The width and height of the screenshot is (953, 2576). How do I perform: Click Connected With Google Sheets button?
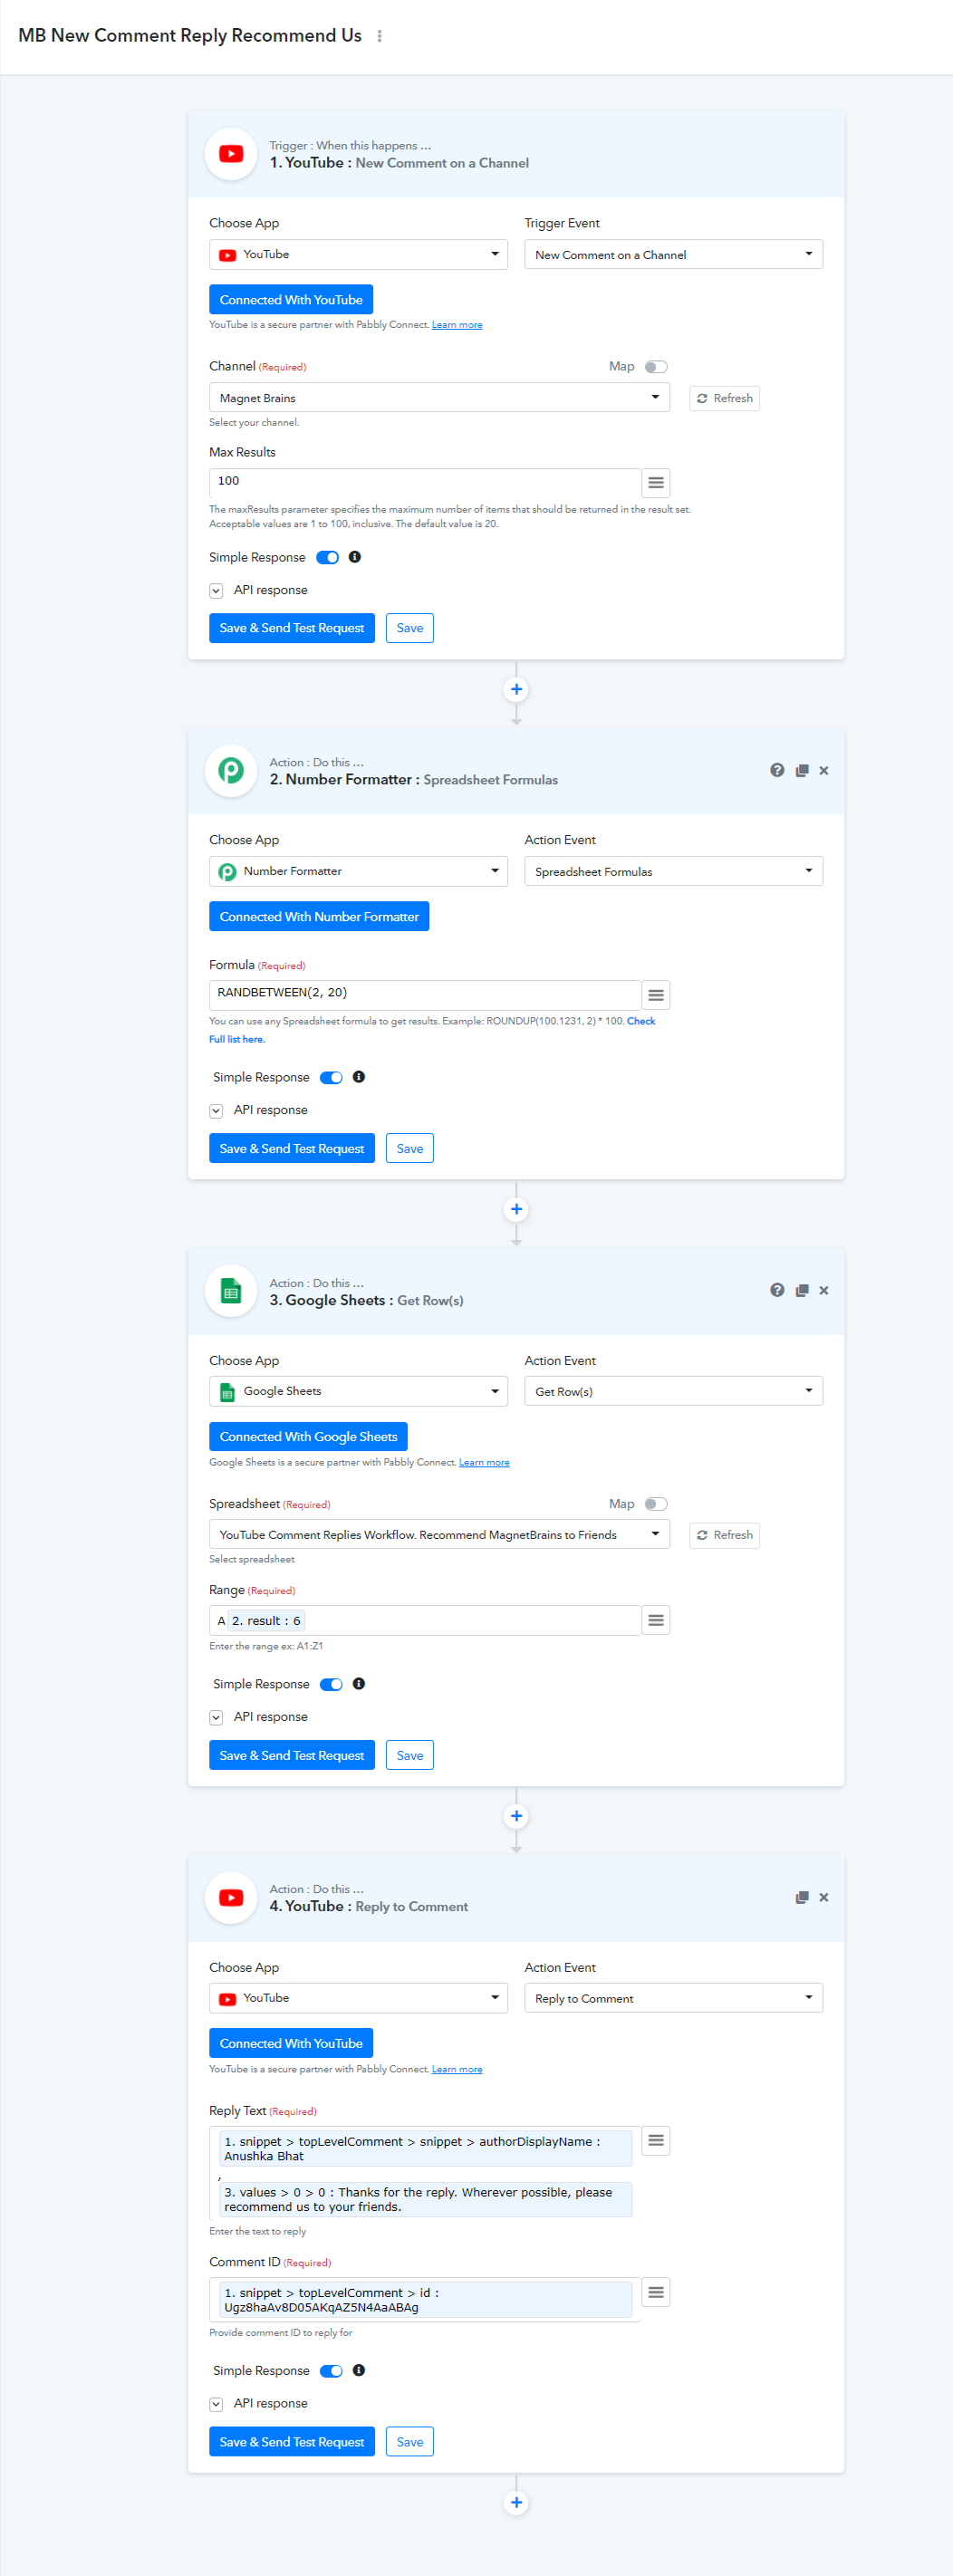click(x=308, y=1437)
